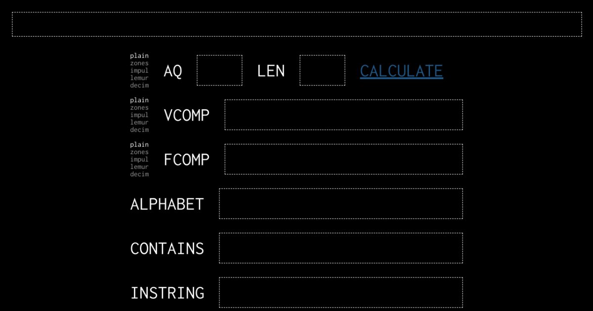The image size is (593, 311).
Task: Switch FCOMP to "impul" mode
Action: pyautogui.click(x=139, y=159)
